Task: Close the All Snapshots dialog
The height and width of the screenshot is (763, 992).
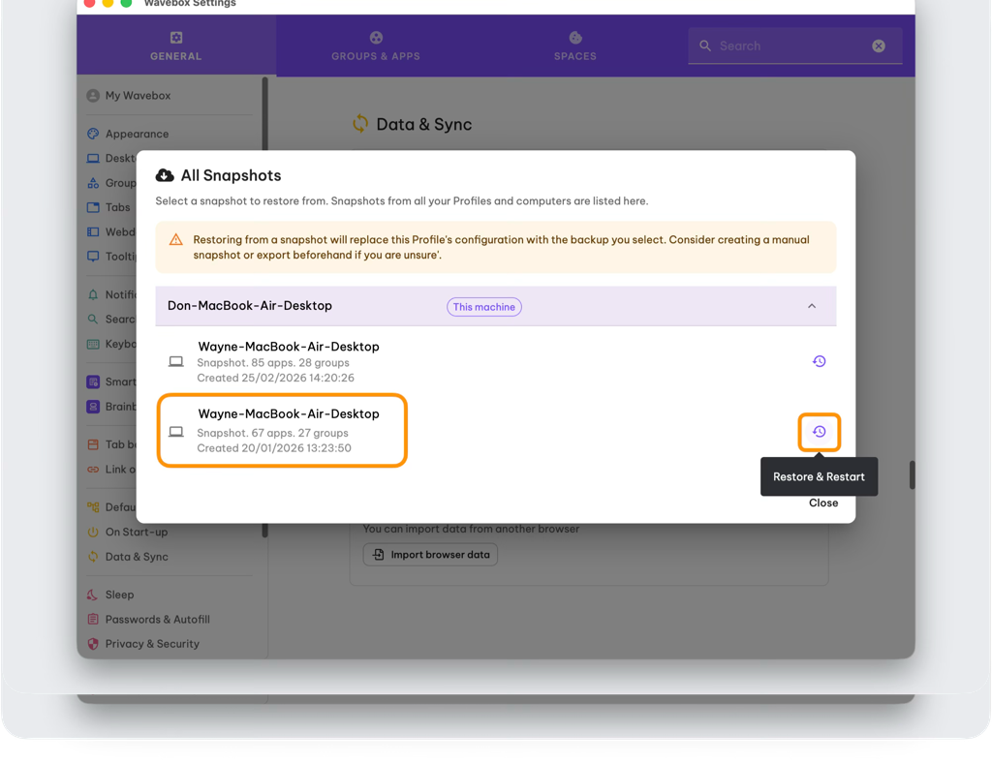Action: click(822, 503)
